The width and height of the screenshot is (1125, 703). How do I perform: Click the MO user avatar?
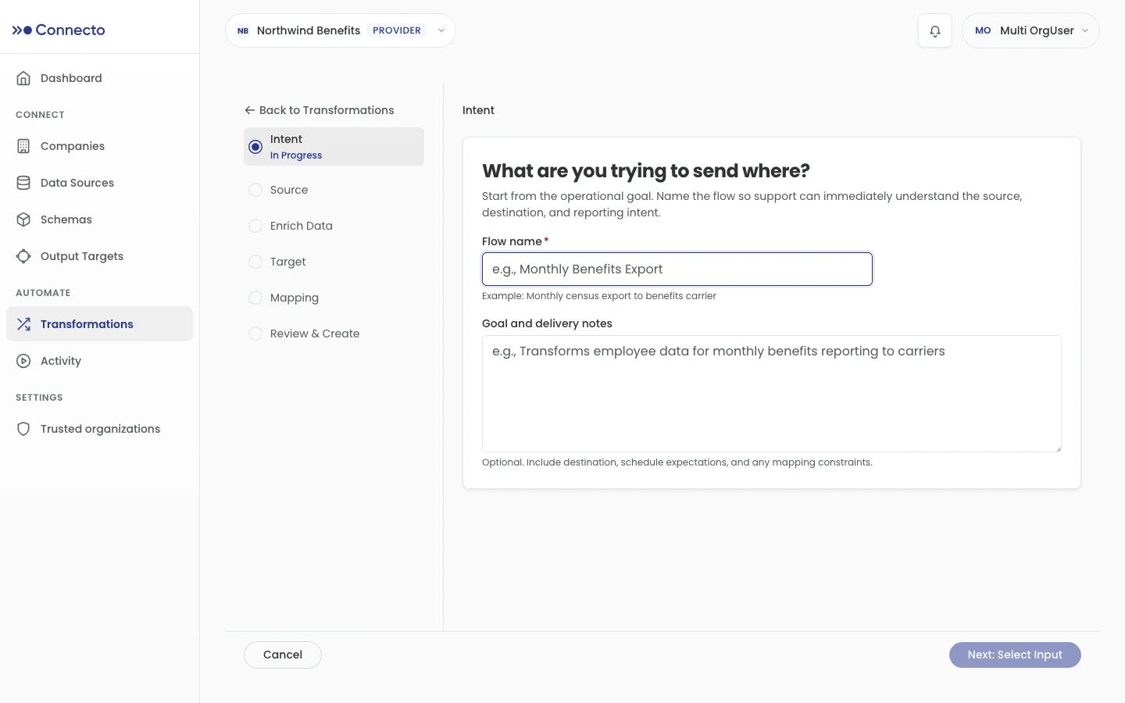[x=983, y=30]
